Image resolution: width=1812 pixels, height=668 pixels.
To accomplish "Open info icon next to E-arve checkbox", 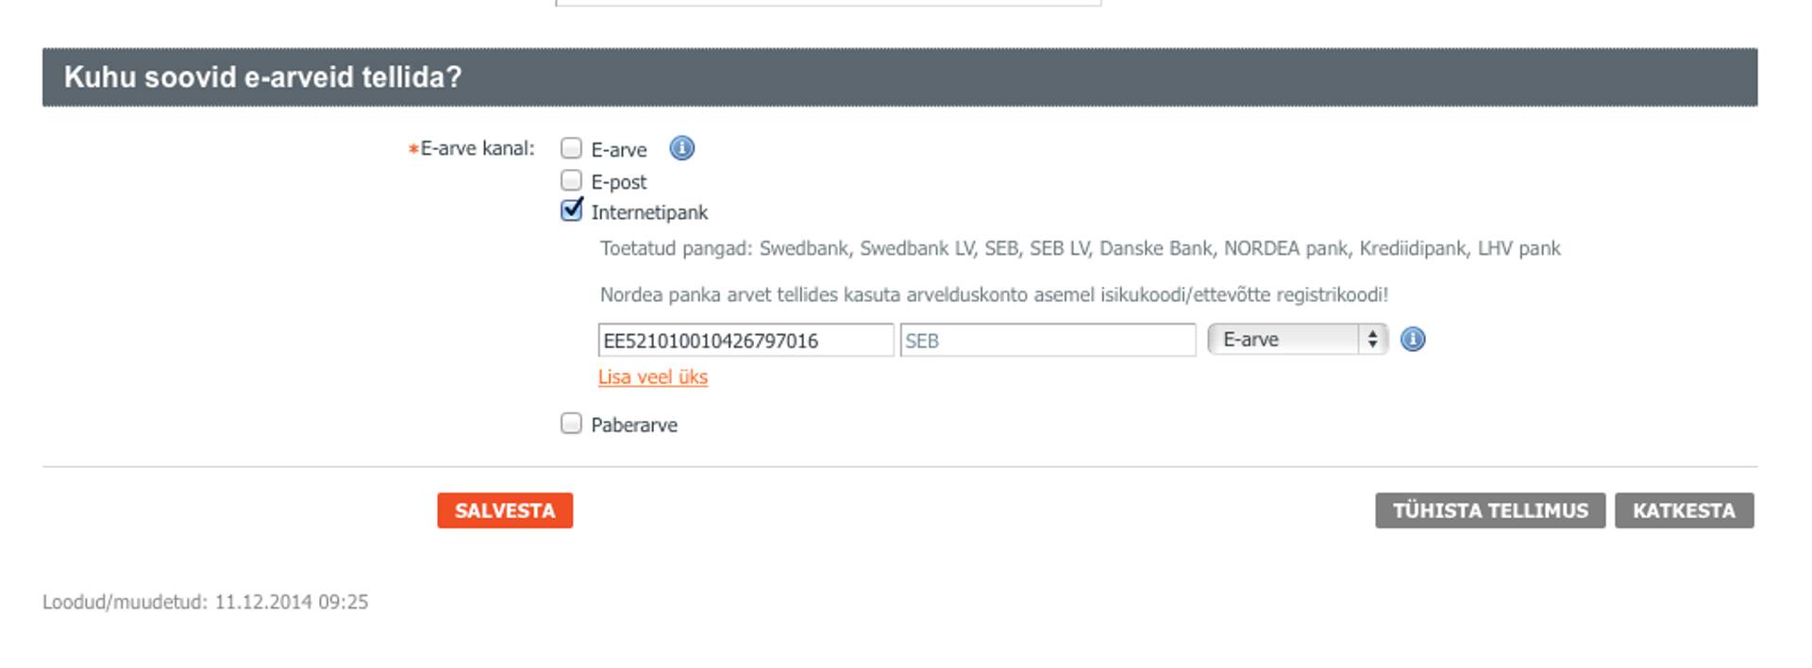I will point(681,148).
